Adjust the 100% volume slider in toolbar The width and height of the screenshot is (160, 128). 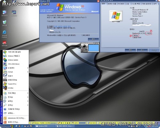82,123
